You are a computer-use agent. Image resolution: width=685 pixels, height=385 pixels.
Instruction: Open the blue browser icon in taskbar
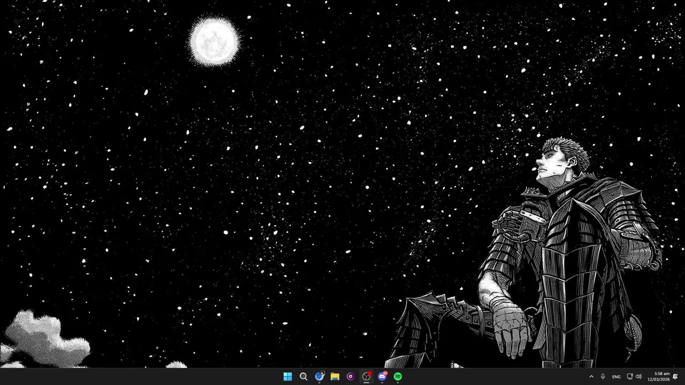[319, 376]
